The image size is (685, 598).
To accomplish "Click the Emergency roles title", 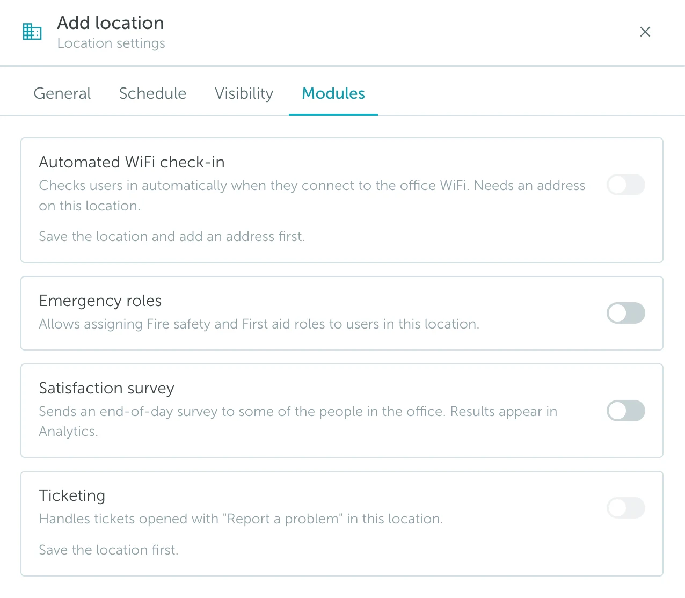I will 100,301.
